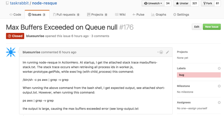Viewport: 224px width, 116px height.
Task: Click the stargazers count 321
Action: coord(195,3)
